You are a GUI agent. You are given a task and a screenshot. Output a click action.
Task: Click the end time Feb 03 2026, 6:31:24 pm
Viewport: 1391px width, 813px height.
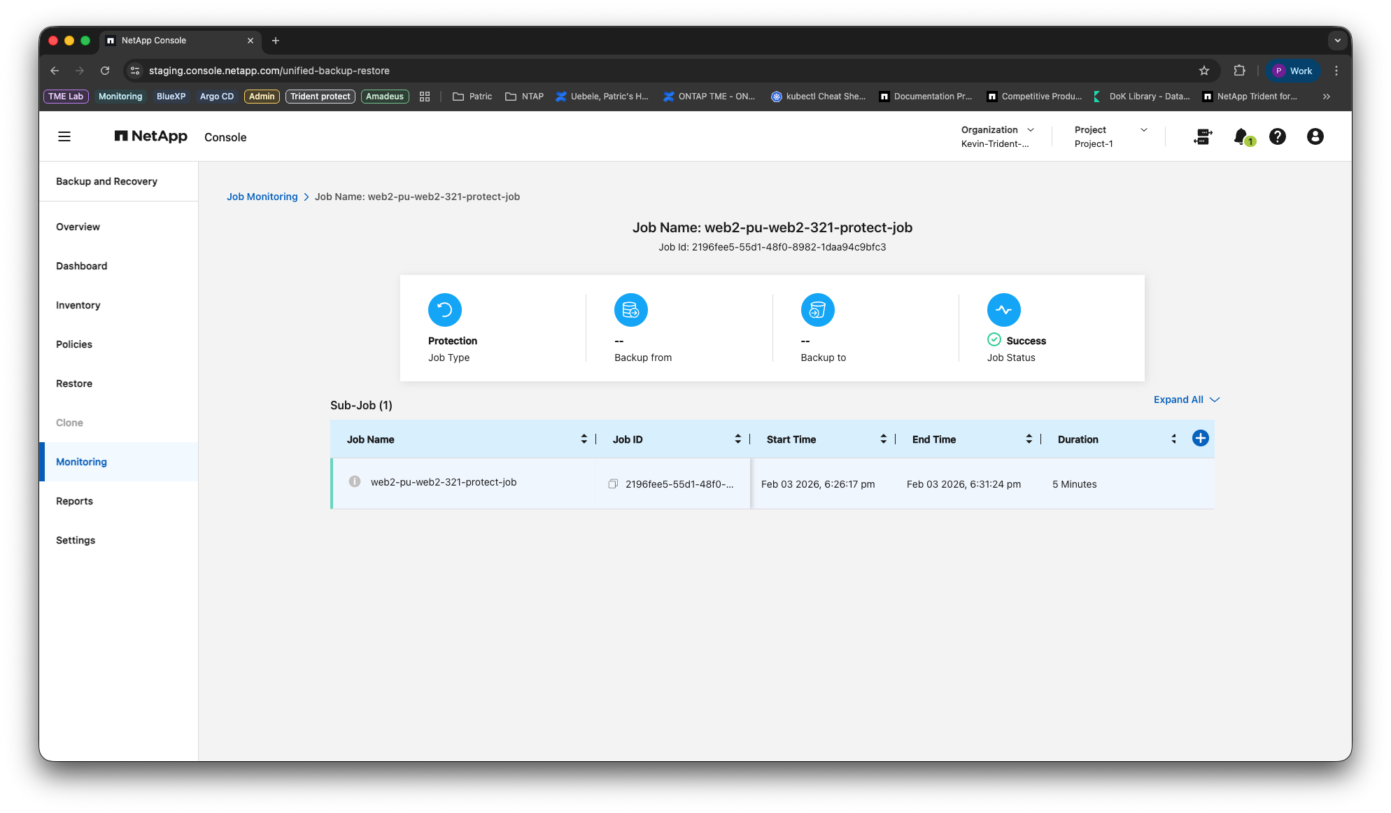click(x=963, y=484)
